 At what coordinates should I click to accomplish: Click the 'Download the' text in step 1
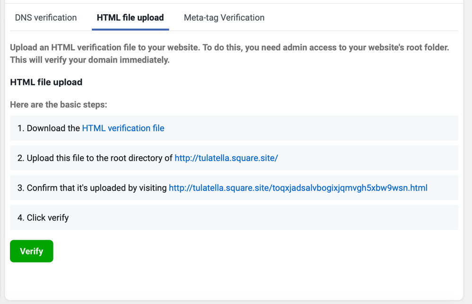click(53, 128)
